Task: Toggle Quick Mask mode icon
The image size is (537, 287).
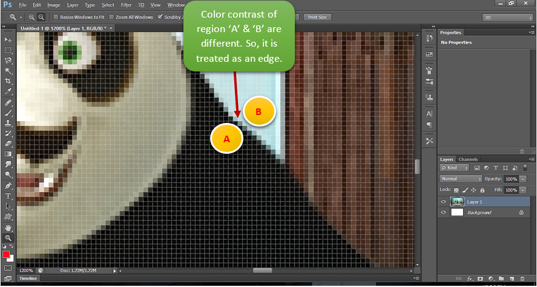Action: pos(8,268)
